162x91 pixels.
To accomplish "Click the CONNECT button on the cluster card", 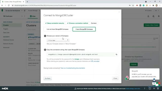I will click(x=32, y=44).
